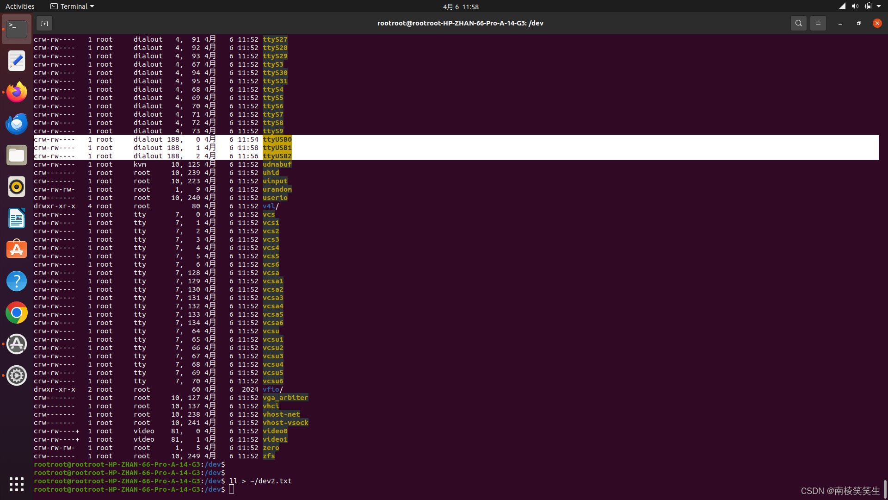Image resolution: width=888 pixels, height=500 pixels.
Task: Launch Firefox from the dock
Action: click(x=17, y=92)
